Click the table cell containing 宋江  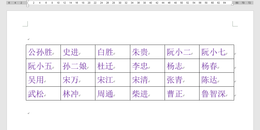pos(113,80)
